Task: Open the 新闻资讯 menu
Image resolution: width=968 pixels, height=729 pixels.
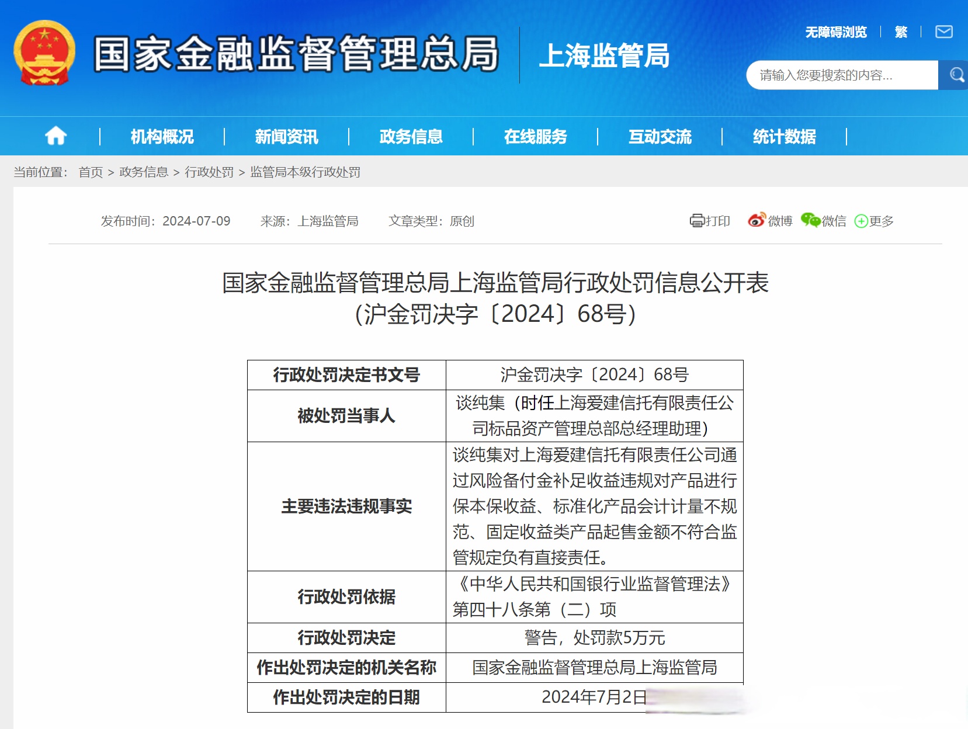Action: pyautogui.click(x=286, y=137)
